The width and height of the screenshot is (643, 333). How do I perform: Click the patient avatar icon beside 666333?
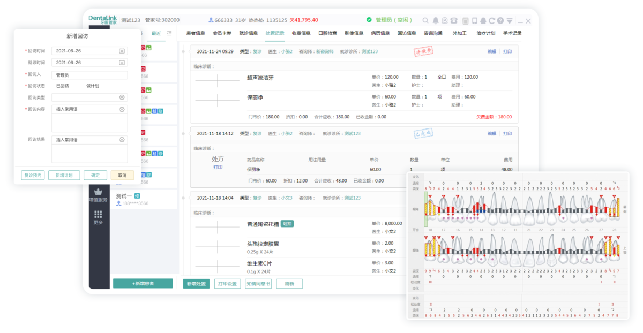tap(211, 20)
